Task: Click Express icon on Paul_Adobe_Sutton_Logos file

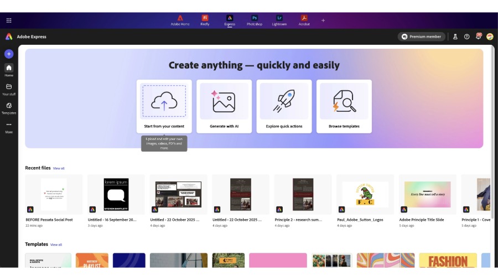Action: [x=342, y=210]
